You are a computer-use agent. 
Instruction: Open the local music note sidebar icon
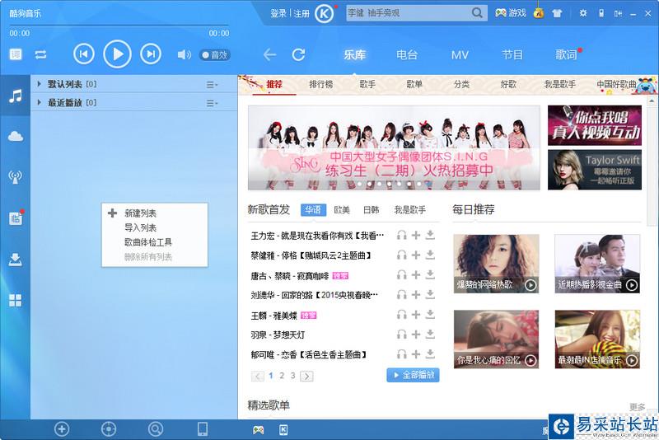[x=16, y=96]
